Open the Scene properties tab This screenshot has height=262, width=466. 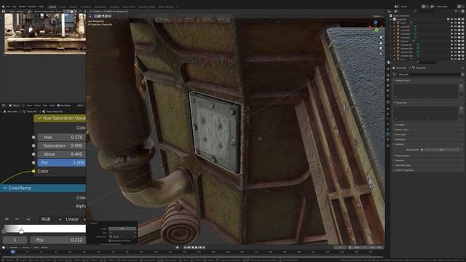(388, 91)
